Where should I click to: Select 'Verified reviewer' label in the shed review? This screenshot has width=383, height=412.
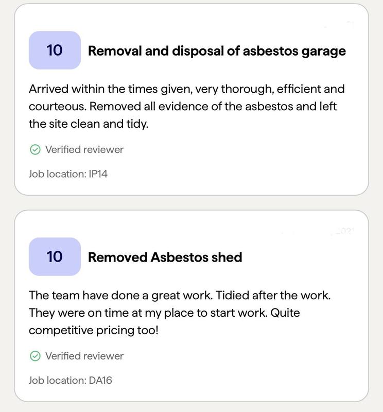coord(84,356)
